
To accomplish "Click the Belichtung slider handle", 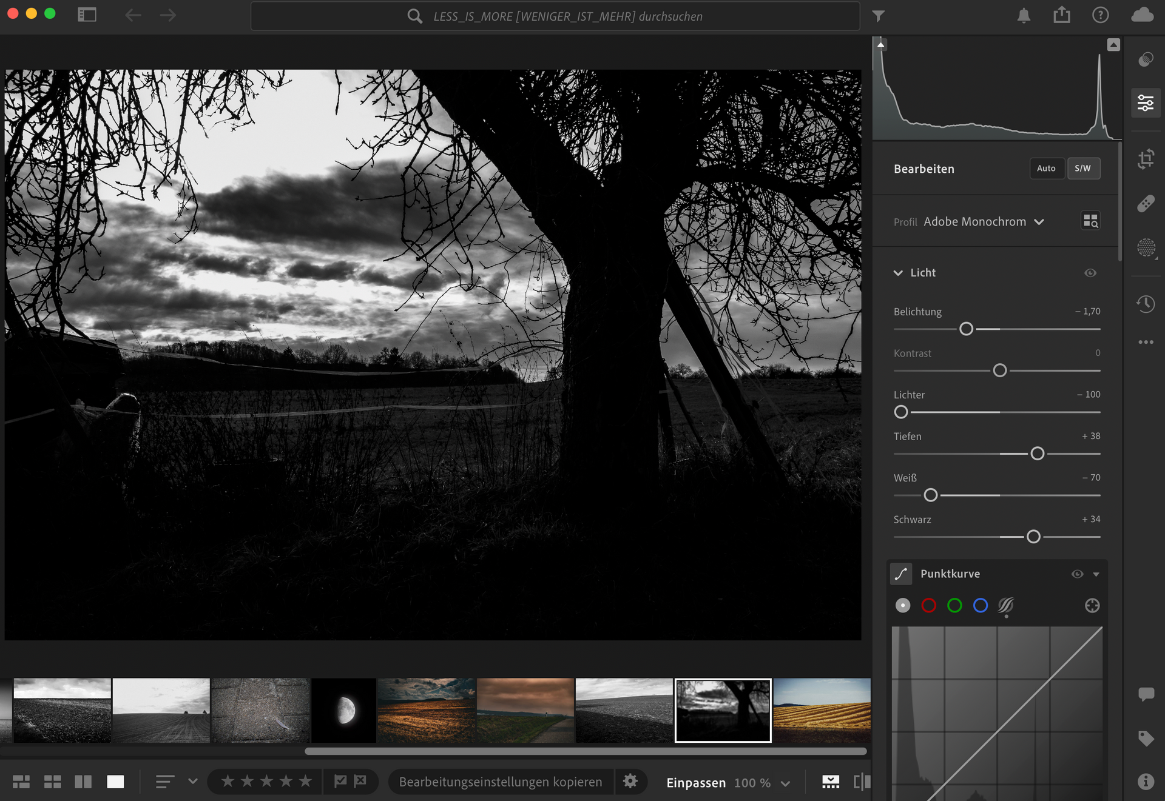I will pos(966,329).
